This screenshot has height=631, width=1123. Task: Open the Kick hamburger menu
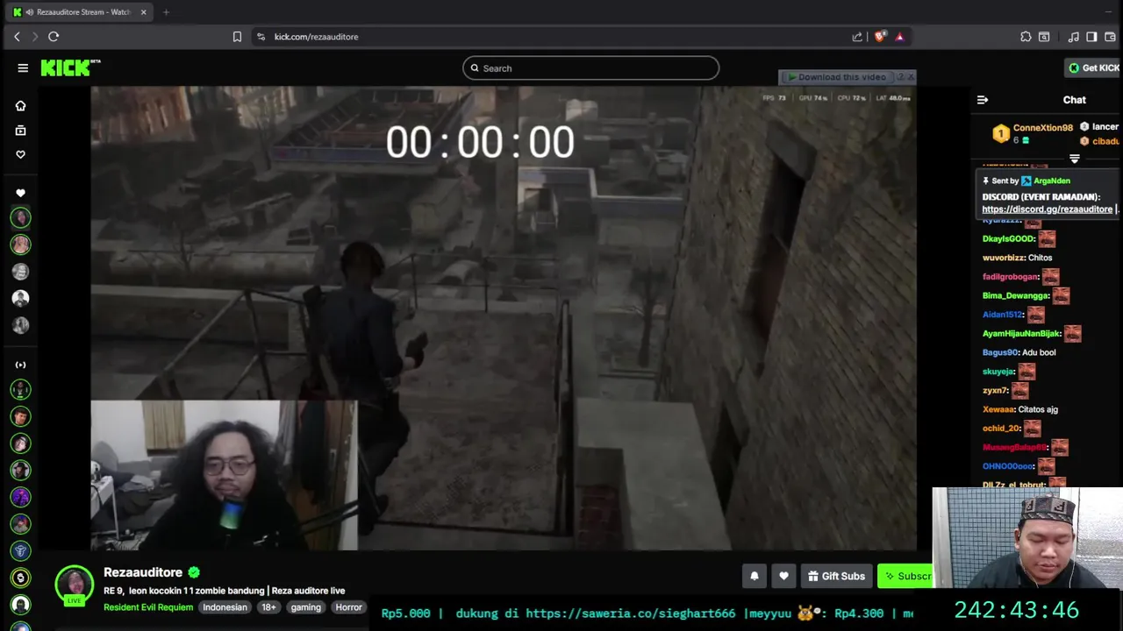23,67
